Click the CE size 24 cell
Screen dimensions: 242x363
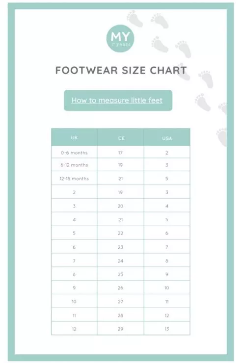120,260
